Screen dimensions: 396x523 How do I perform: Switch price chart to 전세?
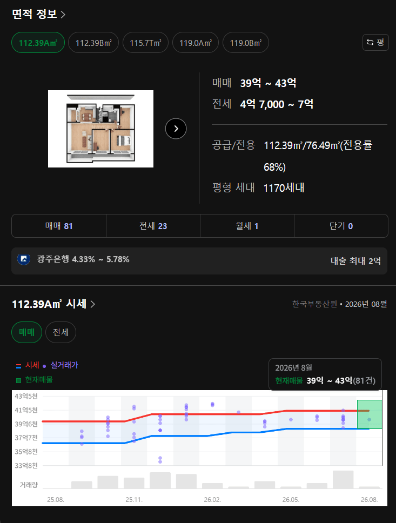pos(61,332)
